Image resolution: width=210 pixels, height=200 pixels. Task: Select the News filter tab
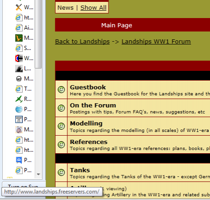tap(65, 7)
